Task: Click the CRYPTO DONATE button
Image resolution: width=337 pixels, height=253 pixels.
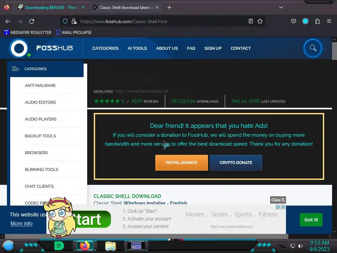Action: pyautogui.click(x=236, y=163)
